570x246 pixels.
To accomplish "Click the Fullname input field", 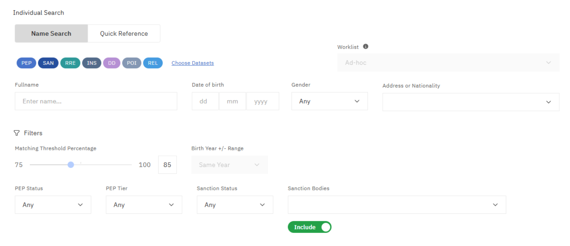I will point(96,101).
